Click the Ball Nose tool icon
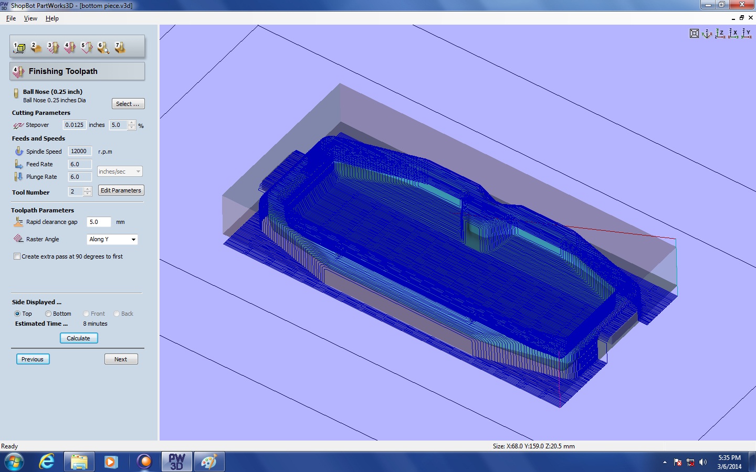The width and height of the screenshot is (756, 472). pos(16,94)
